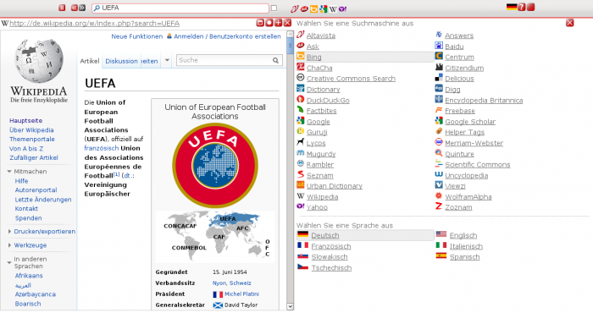This screenshot has height=313, width=593.
Task: Toggle the checkbox next to the UEFA search field
Action: coord(274,8)
